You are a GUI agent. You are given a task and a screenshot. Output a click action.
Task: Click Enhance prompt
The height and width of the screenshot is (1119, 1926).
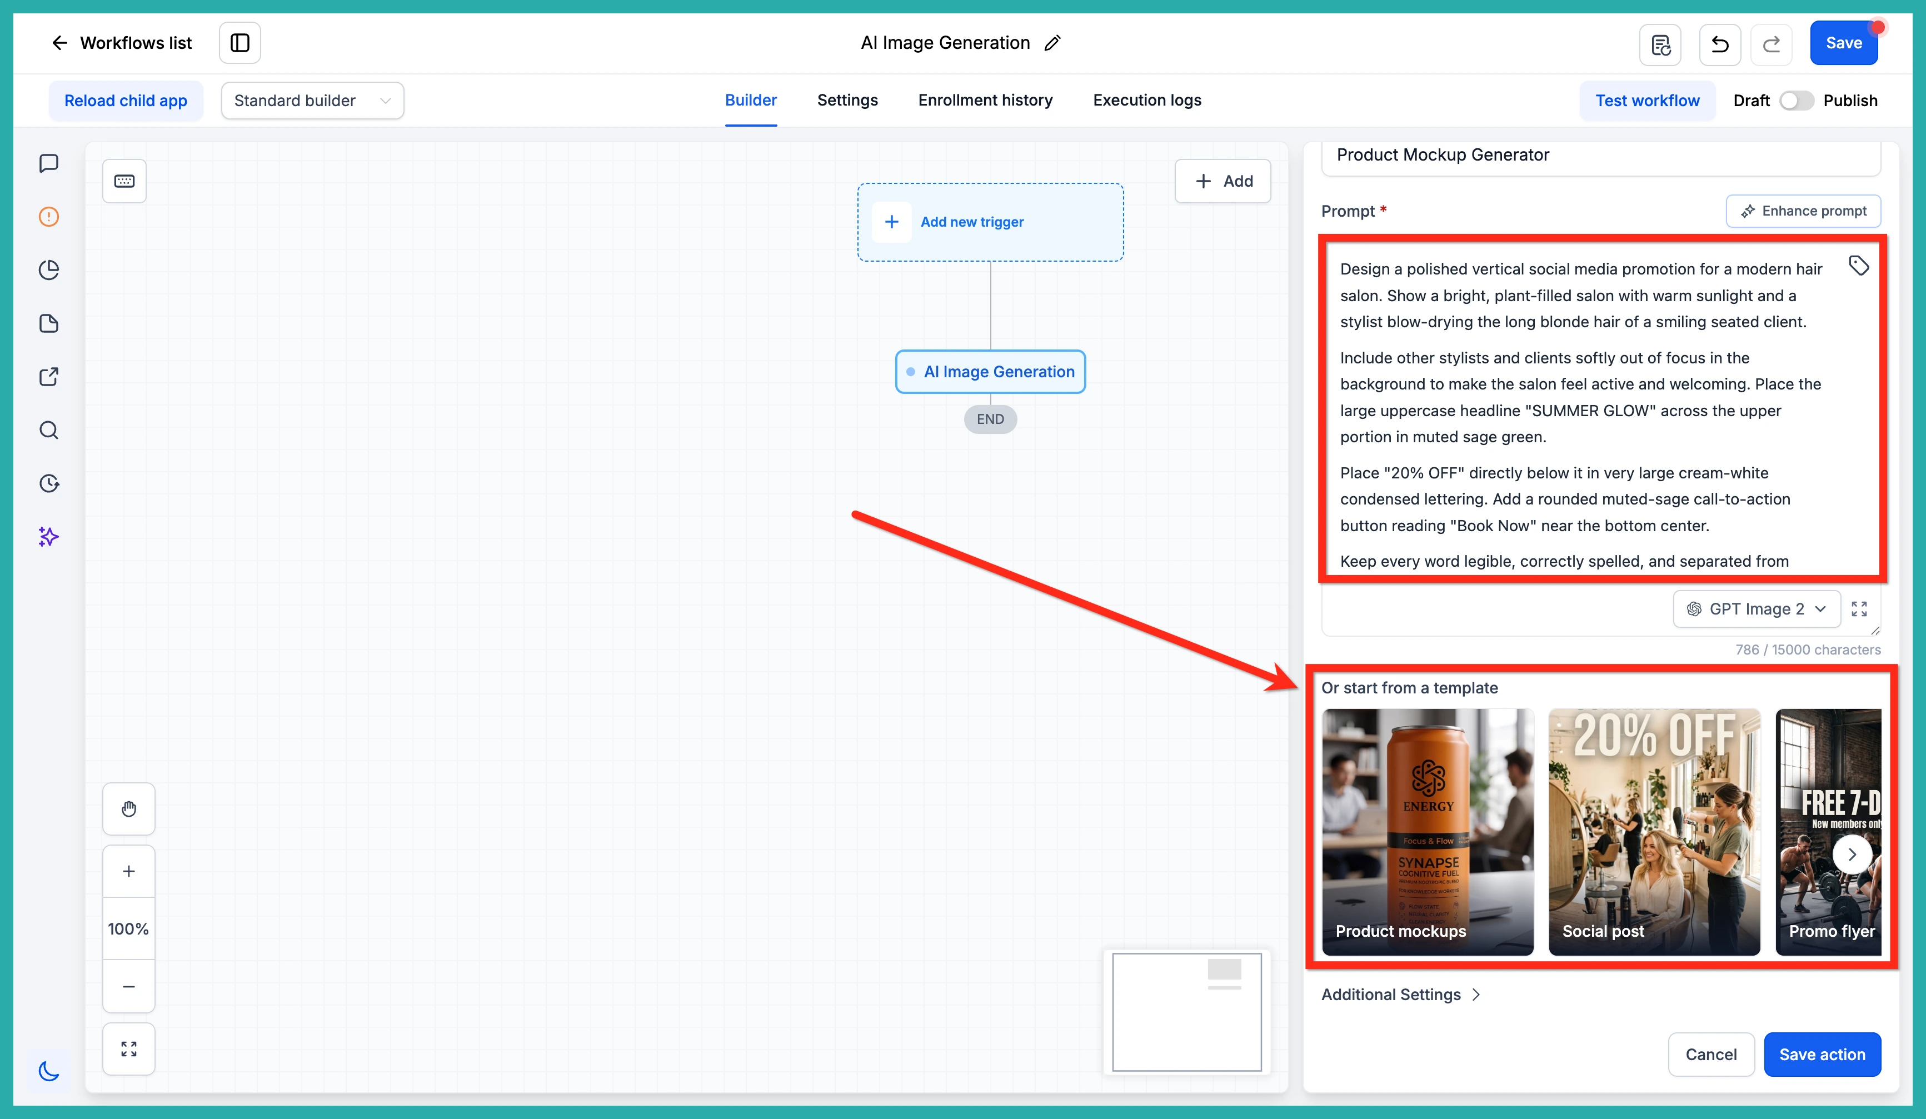[x=1803, y=211]
